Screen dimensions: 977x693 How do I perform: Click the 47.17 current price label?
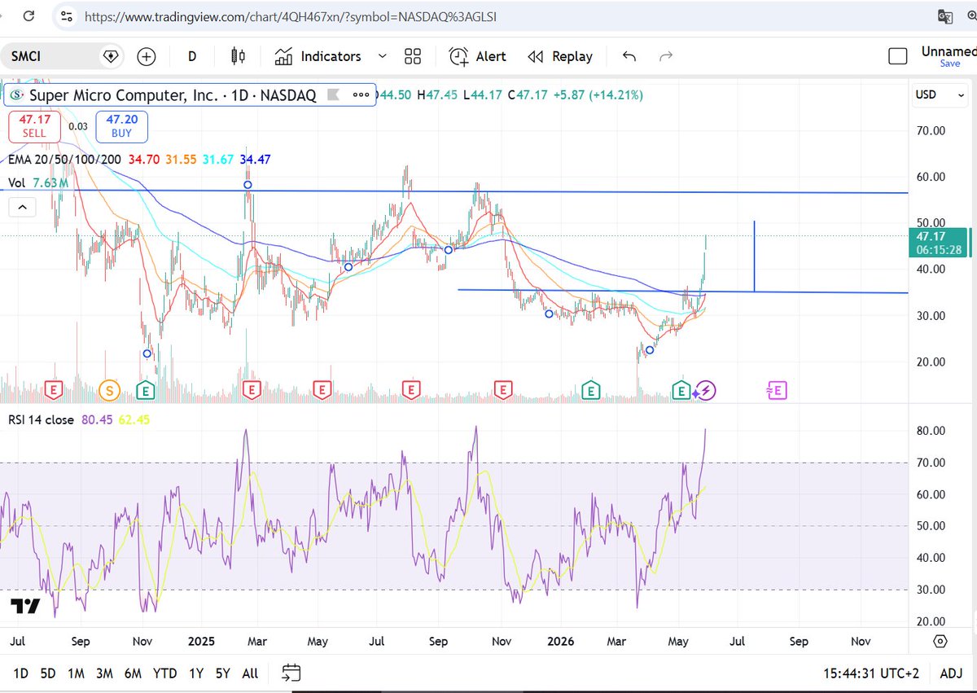tap(936, 243)
